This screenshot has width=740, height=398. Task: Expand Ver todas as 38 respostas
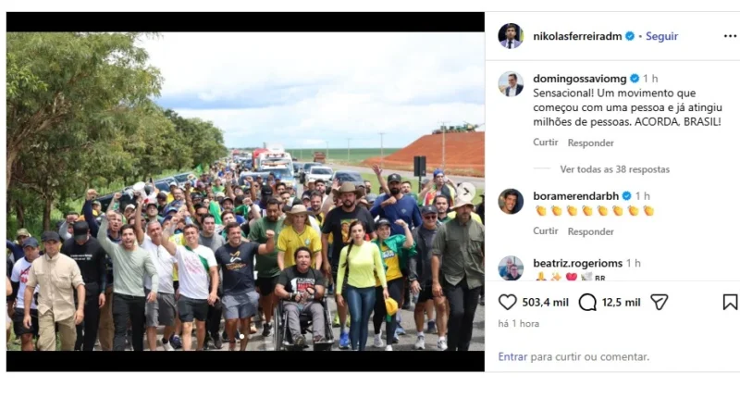tap(614, 169)
